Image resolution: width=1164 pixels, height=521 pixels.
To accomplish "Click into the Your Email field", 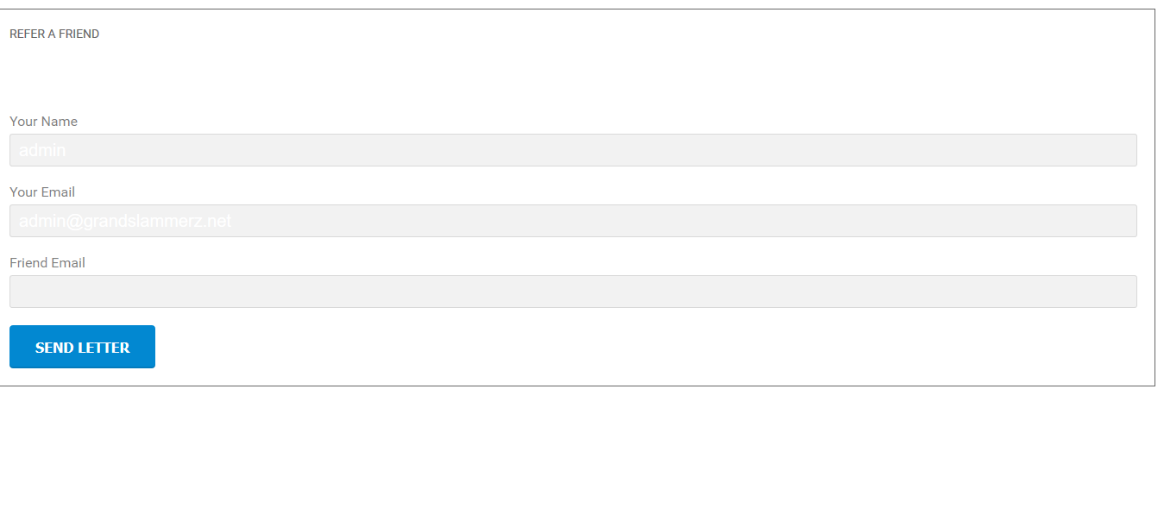I will [x=572, y=221].
